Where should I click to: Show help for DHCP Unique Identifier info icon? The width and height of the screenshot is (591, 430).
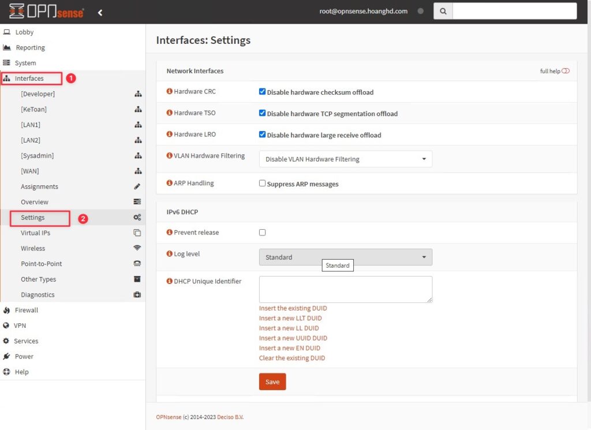(169, 281)
